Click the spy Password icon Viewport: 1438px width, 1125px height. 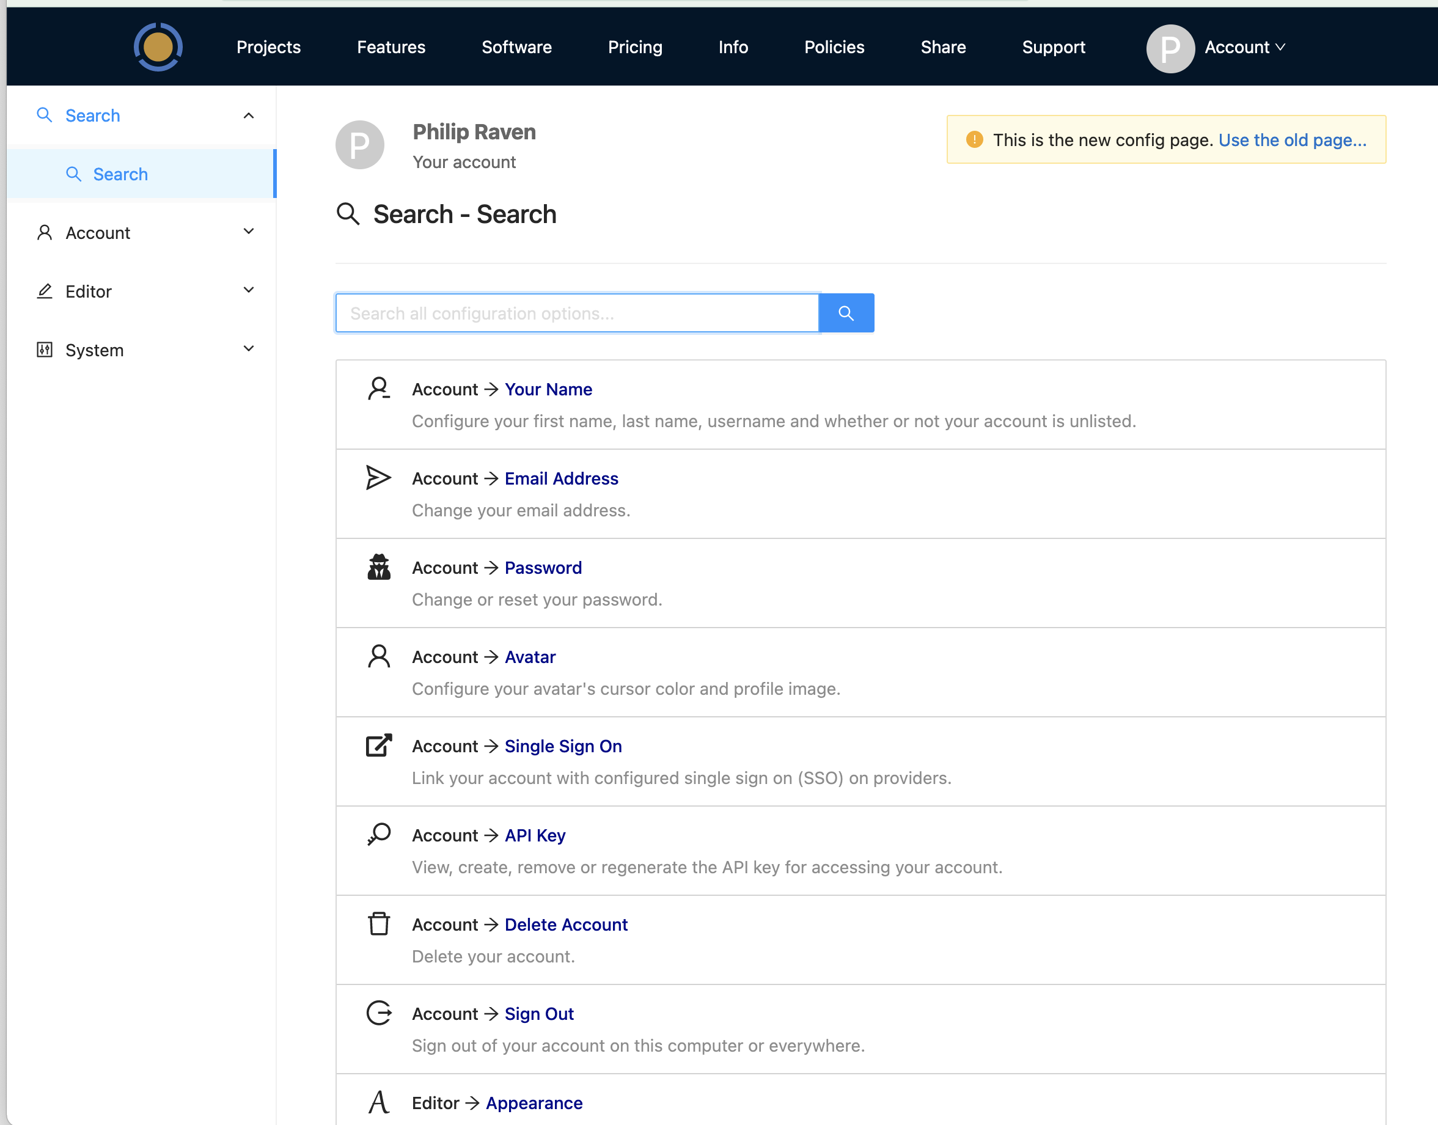pos(379,566)
